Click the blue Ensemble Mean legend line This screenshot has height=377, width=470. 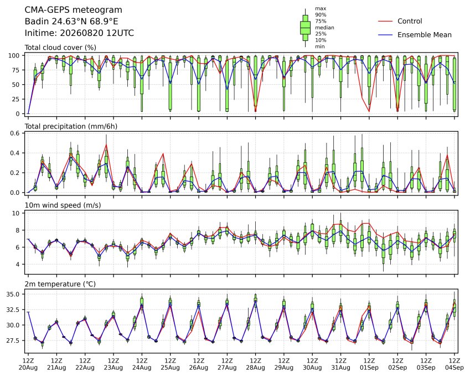click(x=385, y=35)
